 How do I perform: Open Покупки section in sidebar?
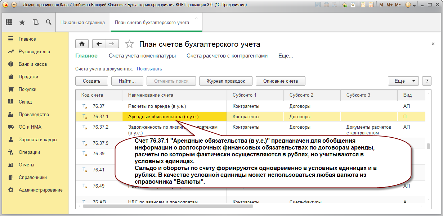point(34,89)
